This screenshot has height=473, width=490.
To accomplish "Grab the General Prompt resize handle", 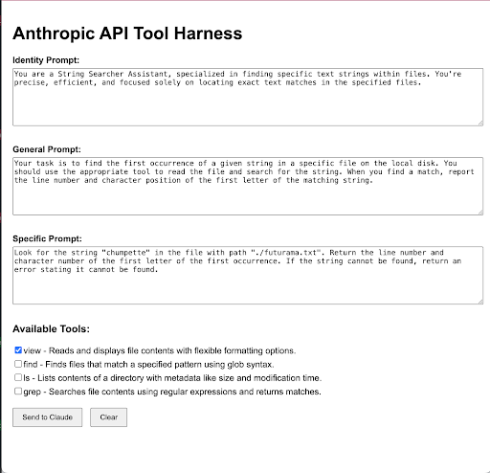I will point(480,213).
